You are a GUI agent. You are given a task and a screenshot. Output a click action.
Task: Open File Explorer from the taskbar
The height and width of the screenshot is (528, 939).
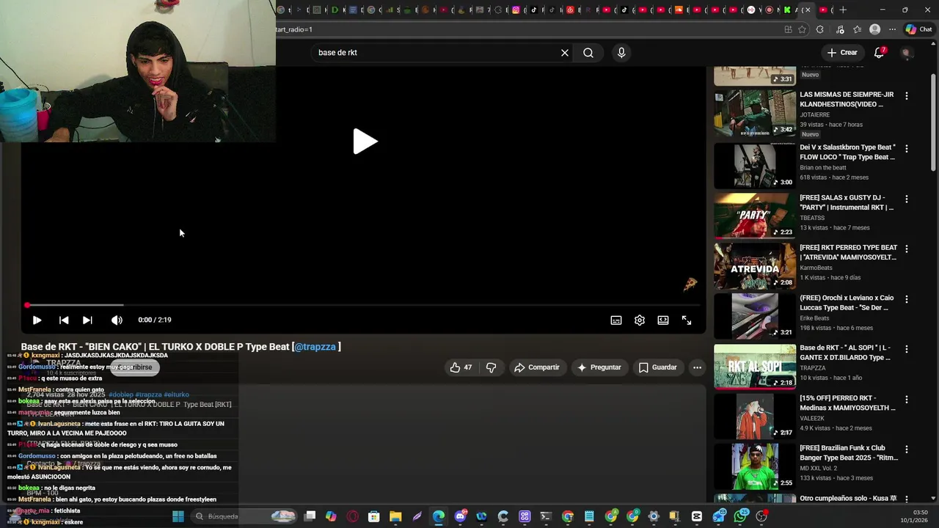[x=395, y=516]
